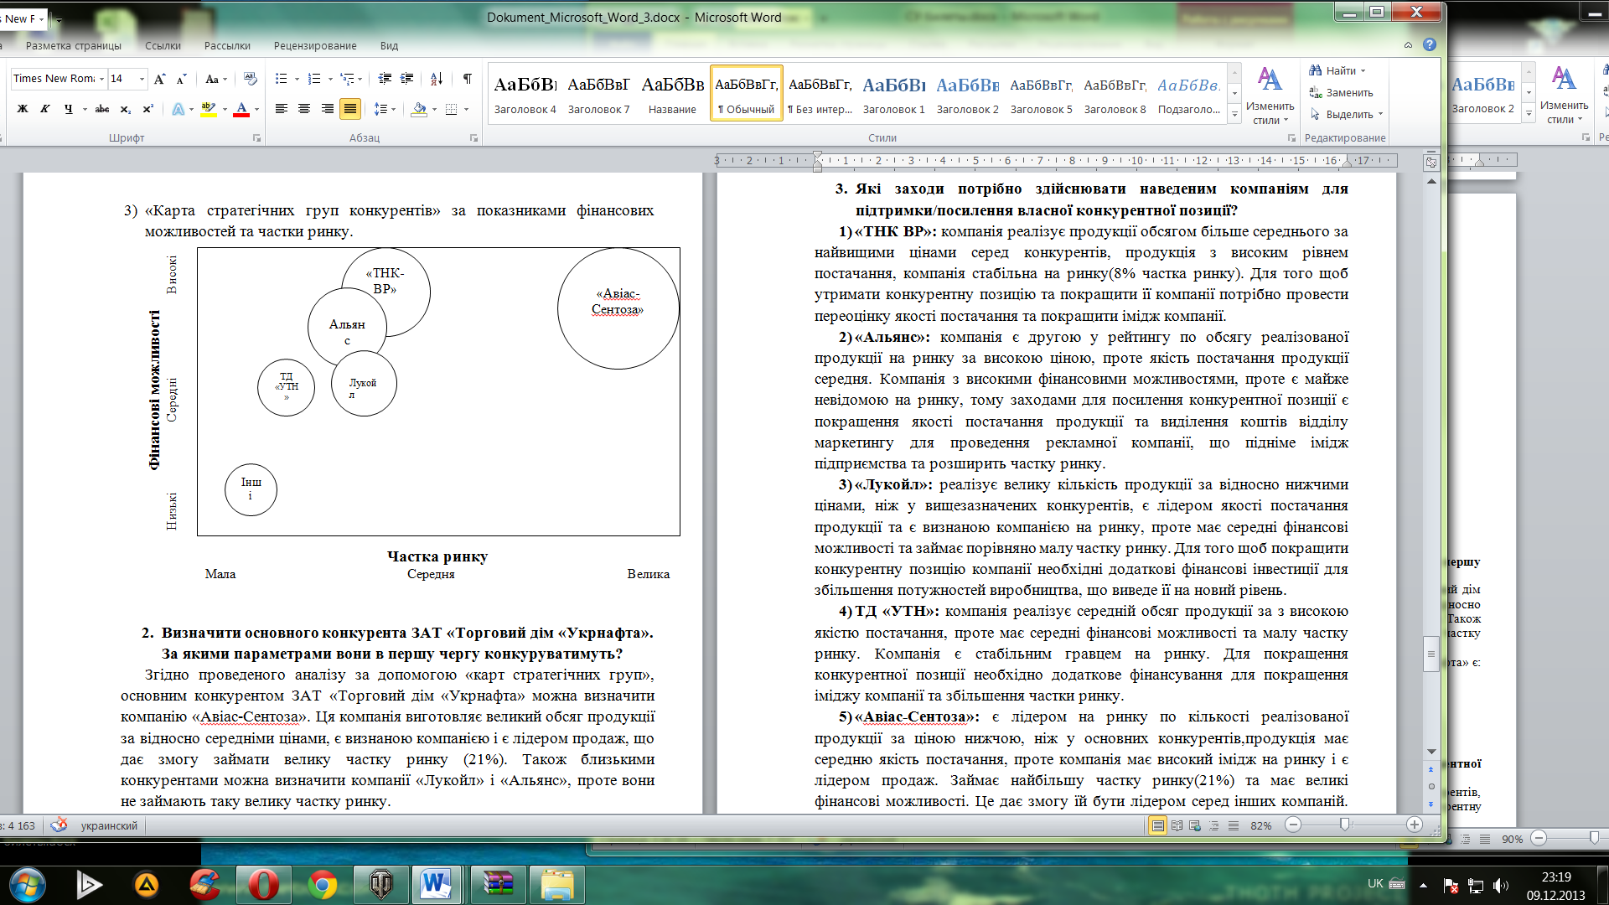Expand the styles gallery
Screen dimensions: 1609x905
pos(1234,114)
